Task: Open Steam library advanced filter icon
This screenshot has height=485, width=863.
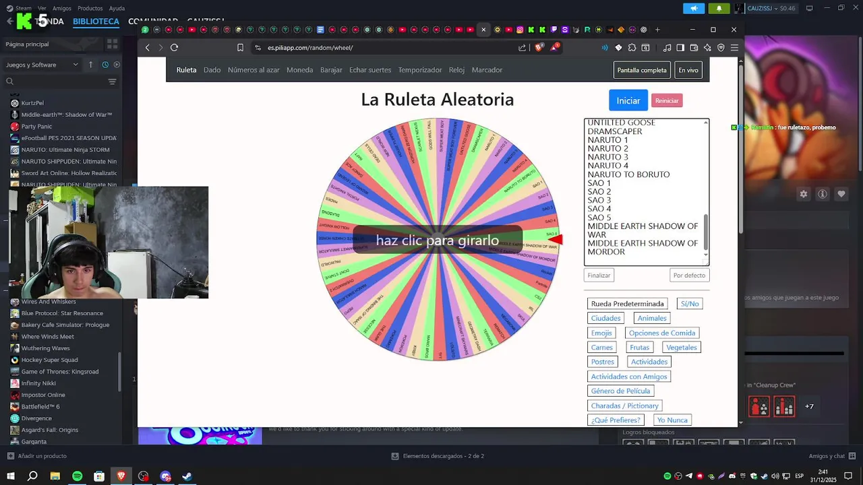Action: pos(112,82)
